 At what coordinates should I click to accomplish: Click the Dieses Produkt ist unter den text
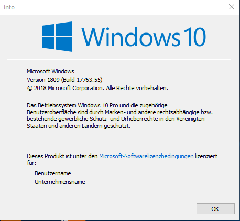tap(62, 156)
